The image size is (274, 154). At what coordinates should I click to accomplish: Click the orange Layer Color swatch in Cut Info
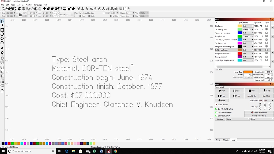tap(248, 72)
